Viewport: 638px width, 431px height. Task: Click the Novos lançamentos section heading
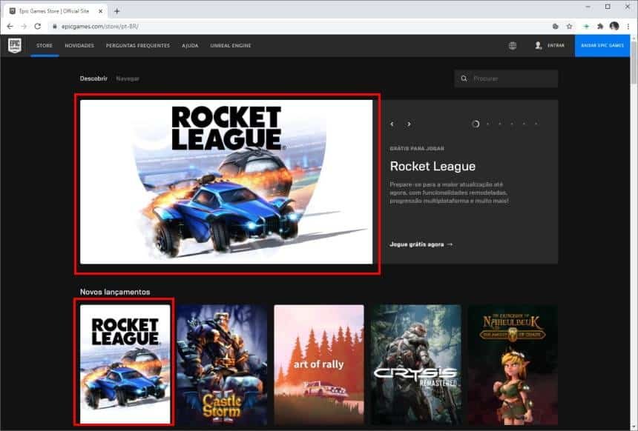[x=115, y=292]
